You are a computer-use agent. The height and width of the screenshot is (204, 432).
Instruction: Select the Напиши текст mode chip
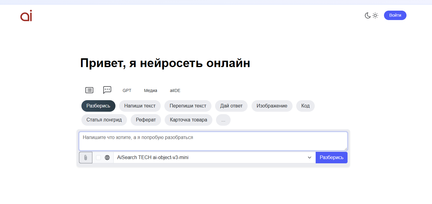click(x=140, y=106)
